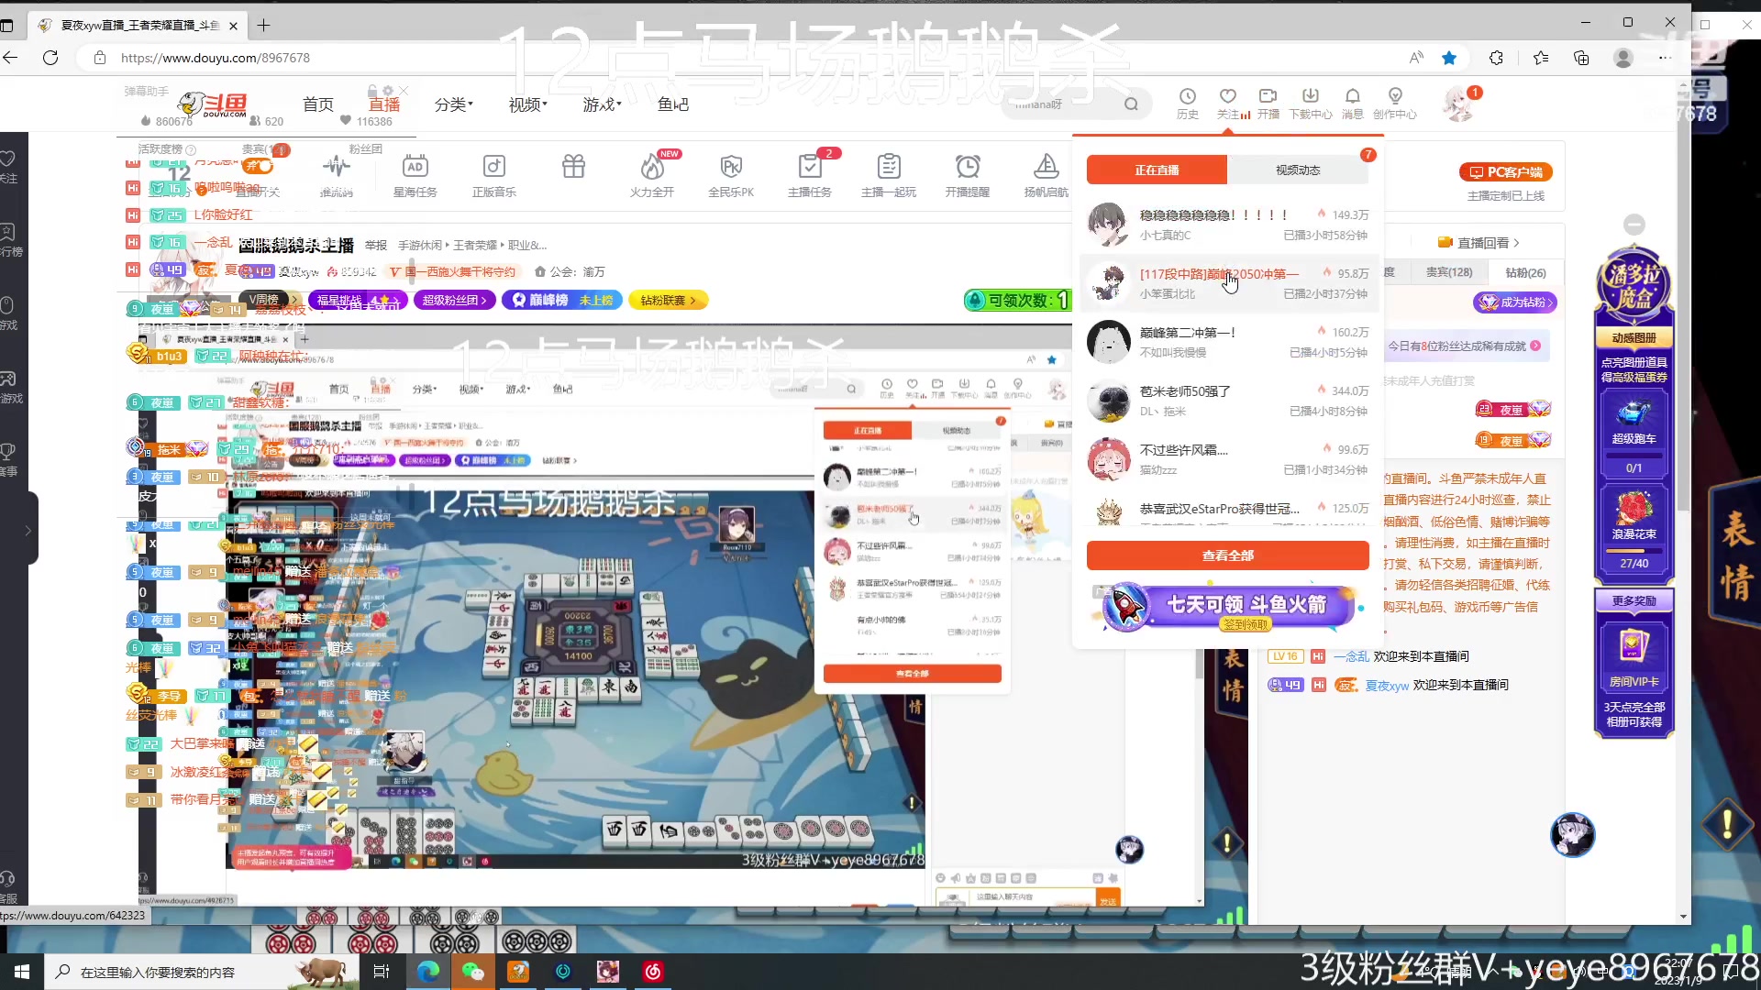The width and height of the screenshot is (1761, 990).
Task: Open 扬帆启航 sailboat icon
Action: pyautogui.click(x=1047, y=174)
